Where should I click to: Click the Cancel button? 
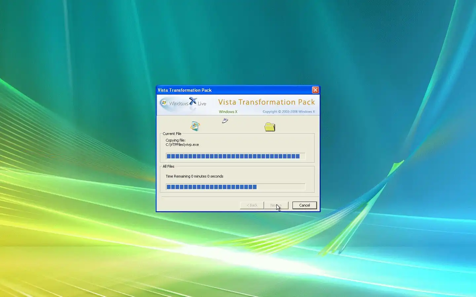coord(304,205)
